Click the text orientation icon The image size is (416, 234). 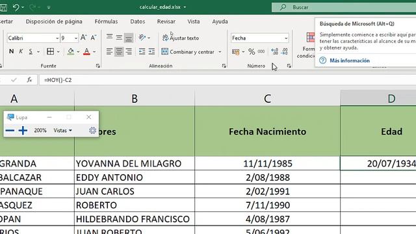point(142,38)
